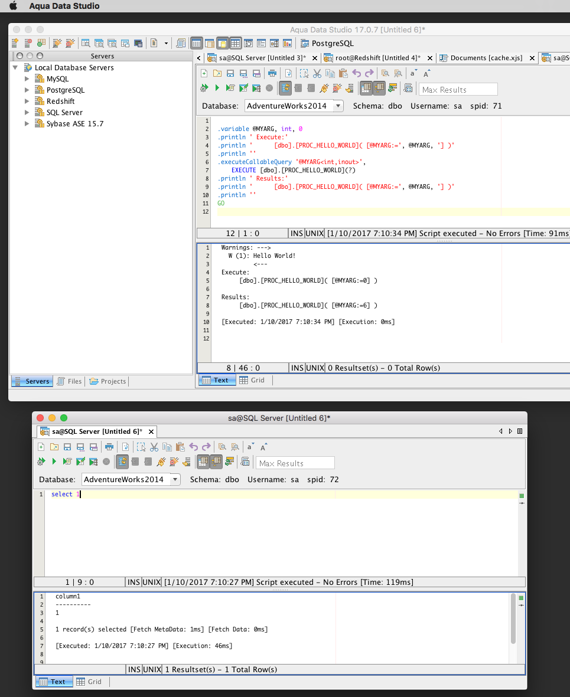Open the Projects tab in sidebar
This screenshot has height=697, width=570.
(108, 381)
